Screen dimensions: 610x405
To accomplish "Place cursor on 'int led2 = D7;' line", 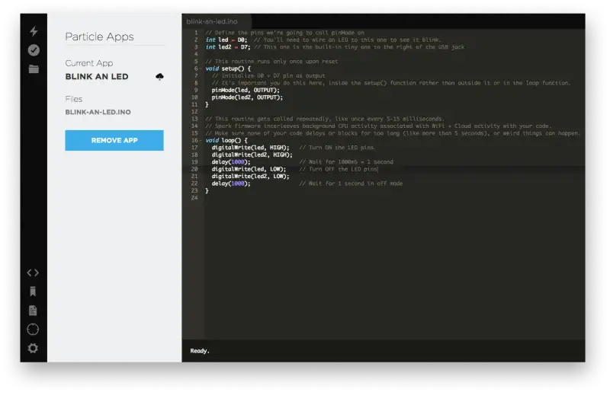I will (x=228, y=47).
